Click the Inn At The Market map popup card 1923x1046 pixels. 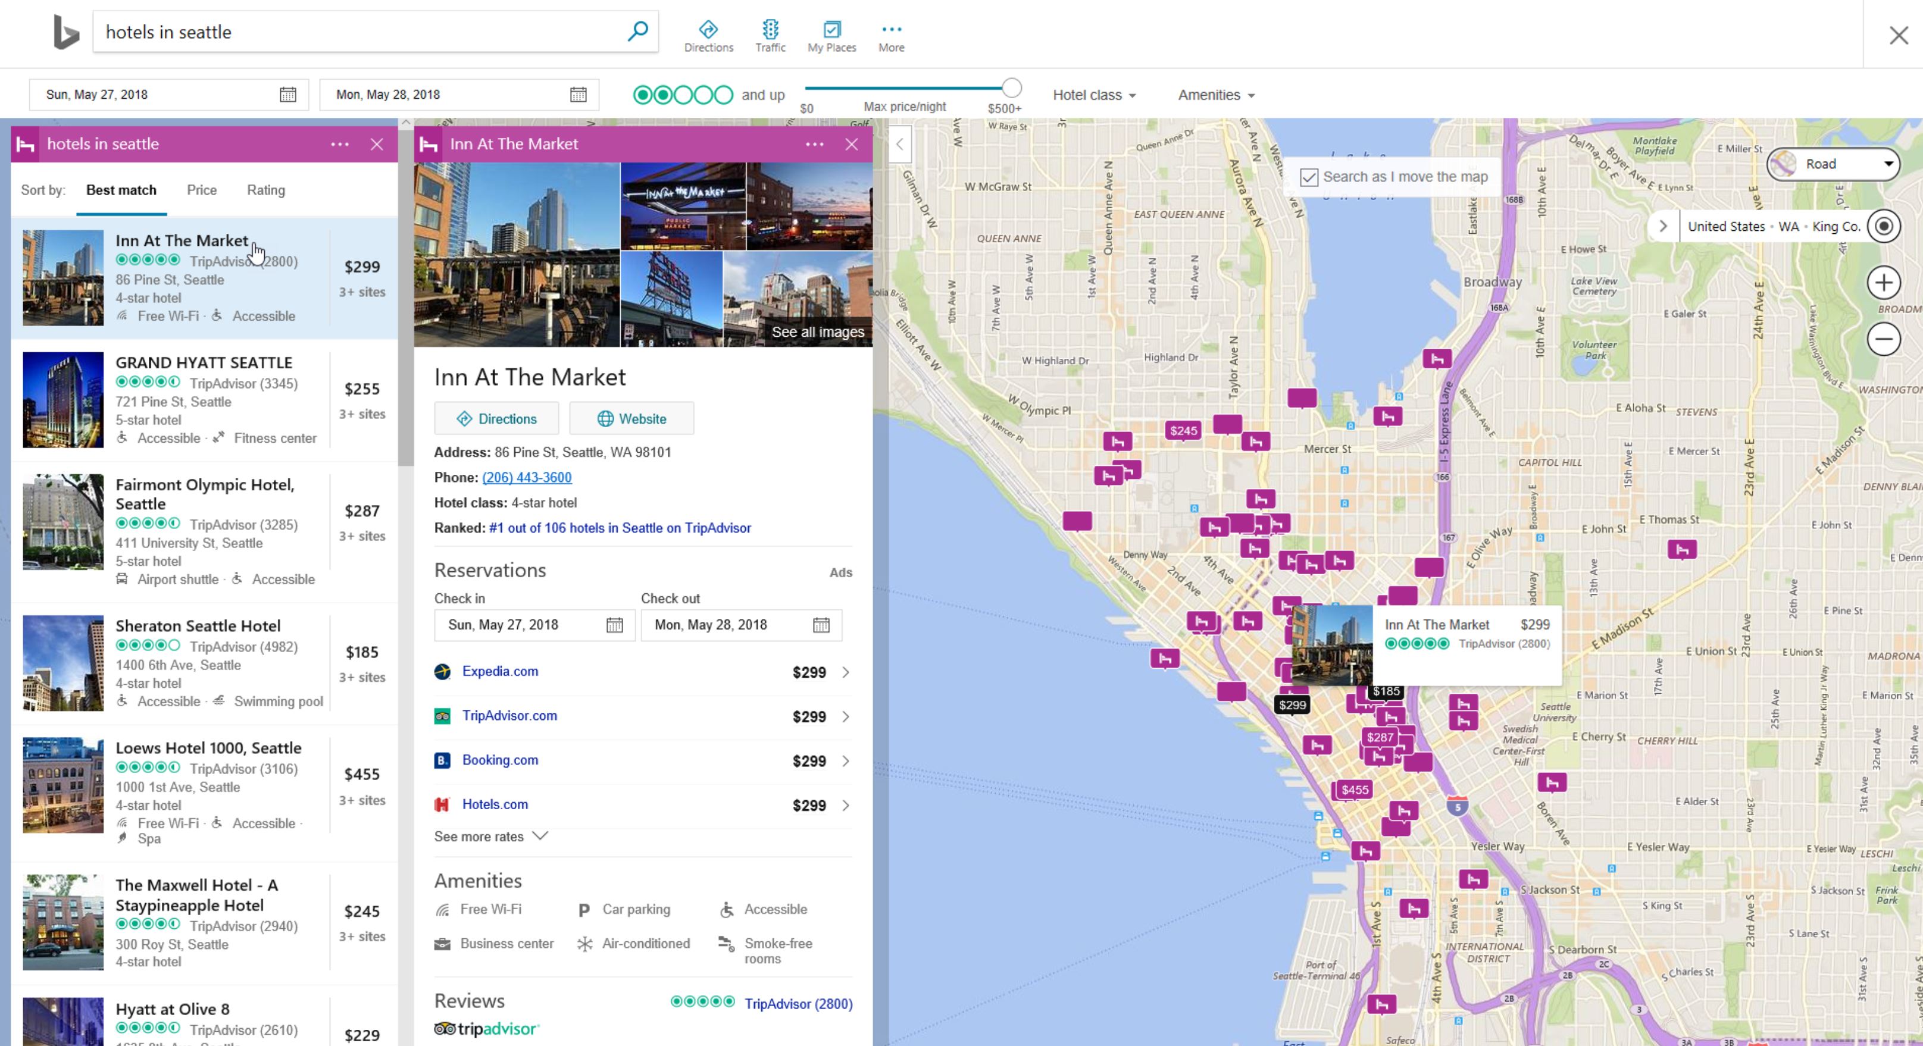[x=1426, y=646]
